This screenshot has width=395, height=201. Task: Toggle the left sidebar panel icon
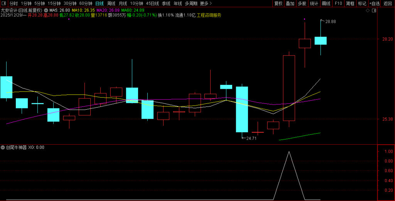[x=4, y=3]
